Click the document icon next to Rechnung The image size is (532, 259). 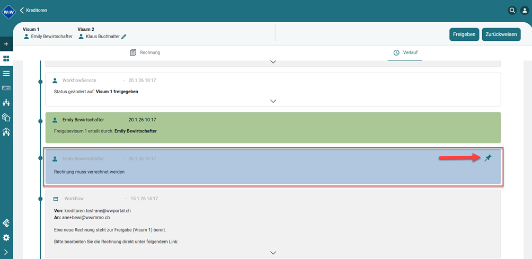(133, 52)
